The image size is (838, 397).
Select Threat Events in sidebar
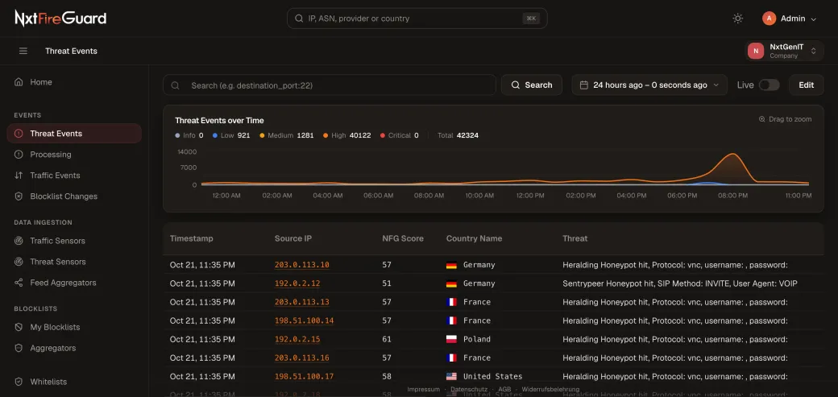74,134
